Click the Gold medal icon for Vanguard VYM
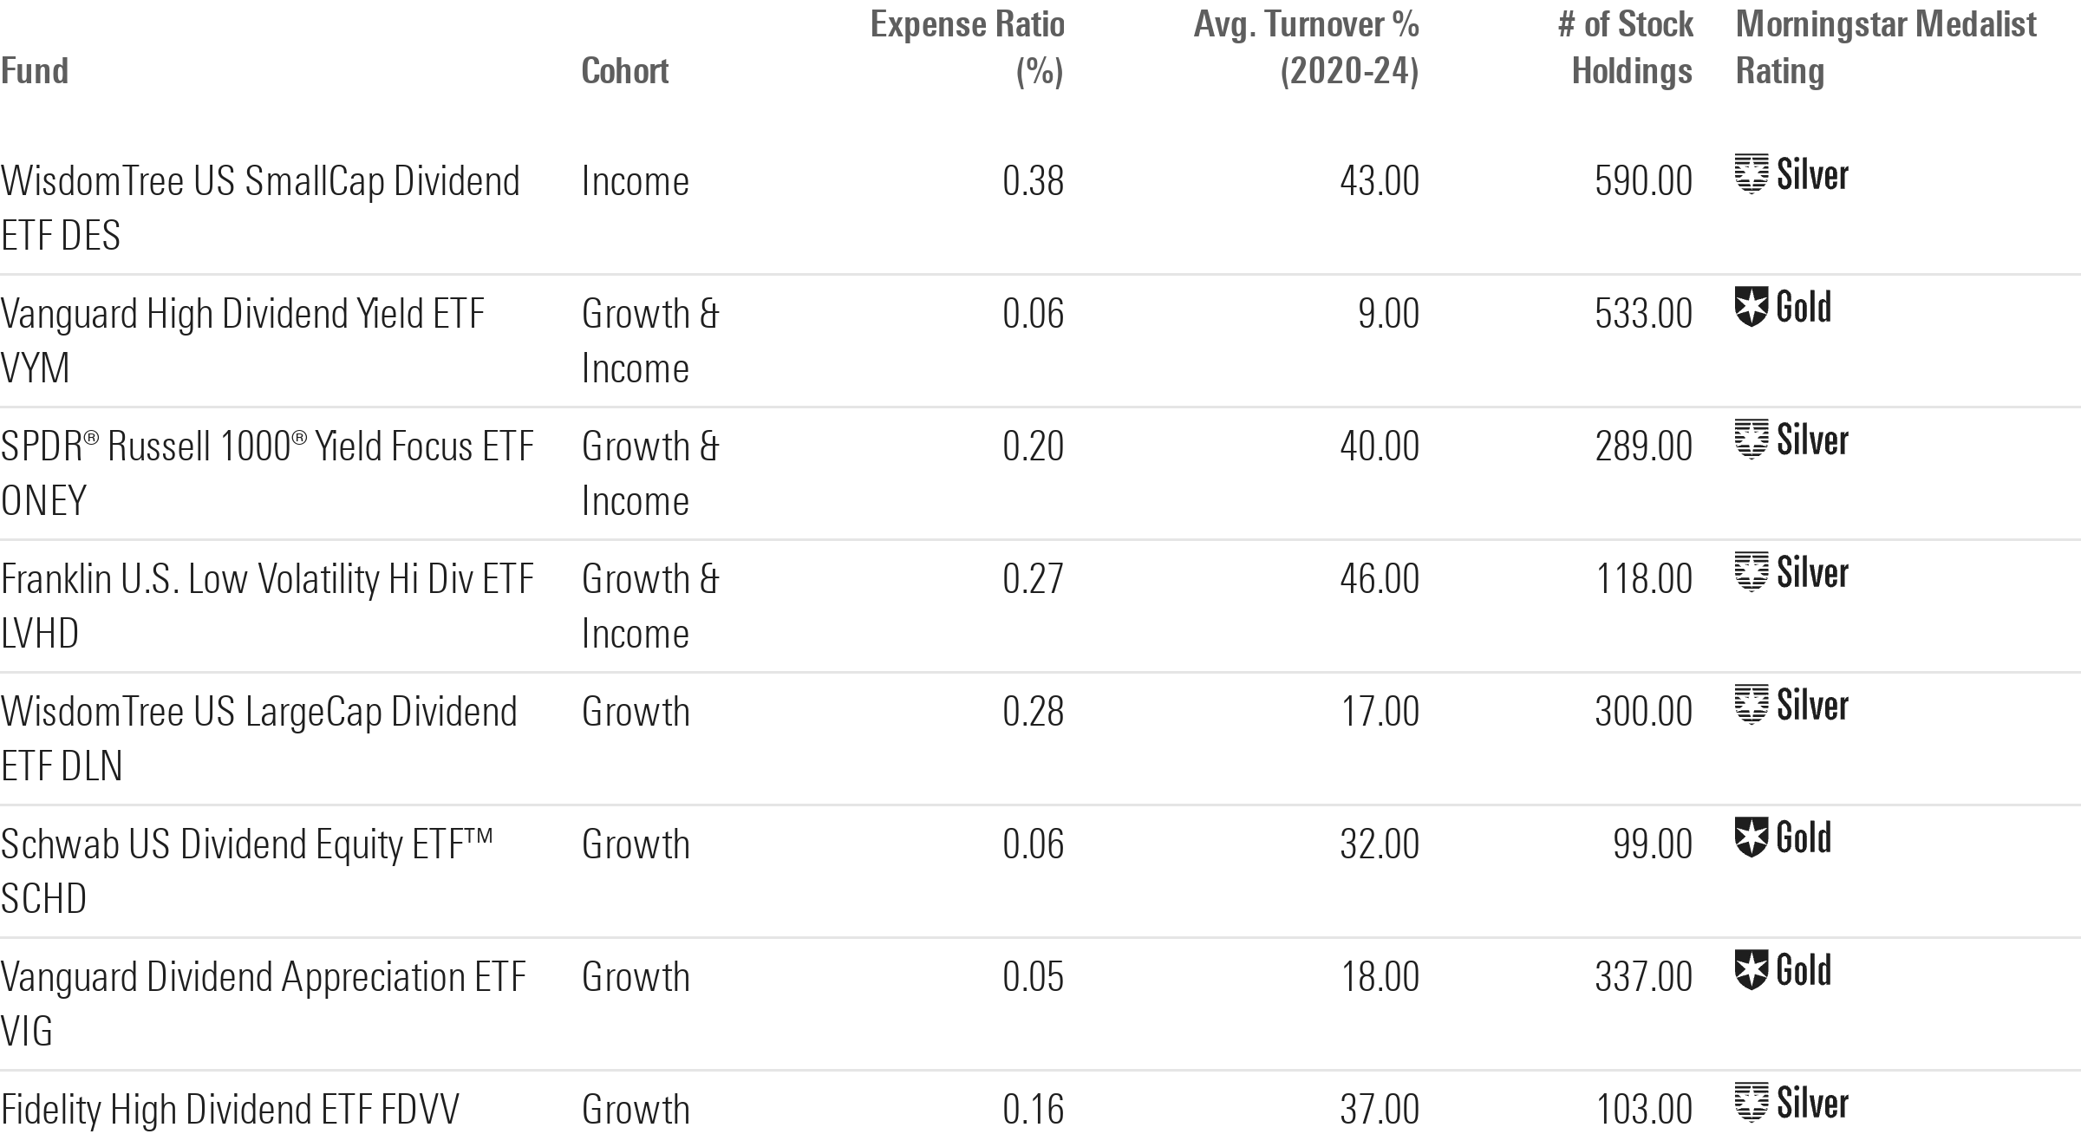 coord(1751,307)
